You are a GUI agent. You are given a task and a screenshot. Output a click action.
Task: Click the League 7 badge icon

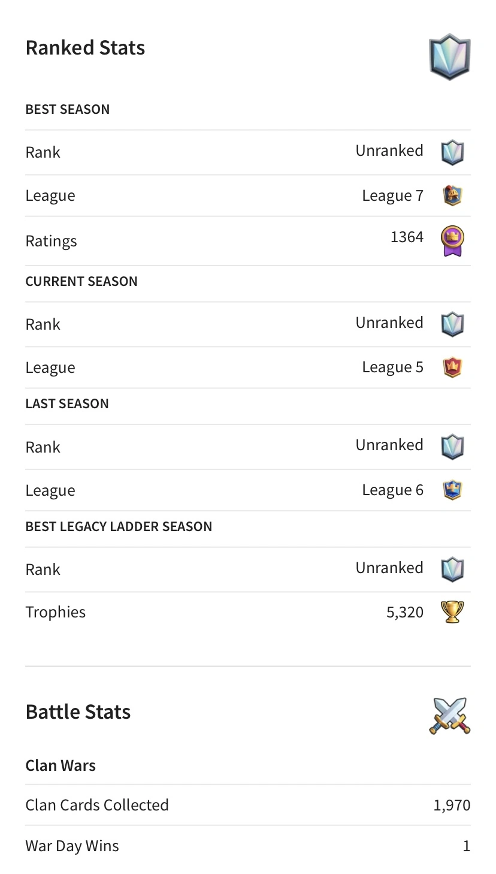(452, 195)
